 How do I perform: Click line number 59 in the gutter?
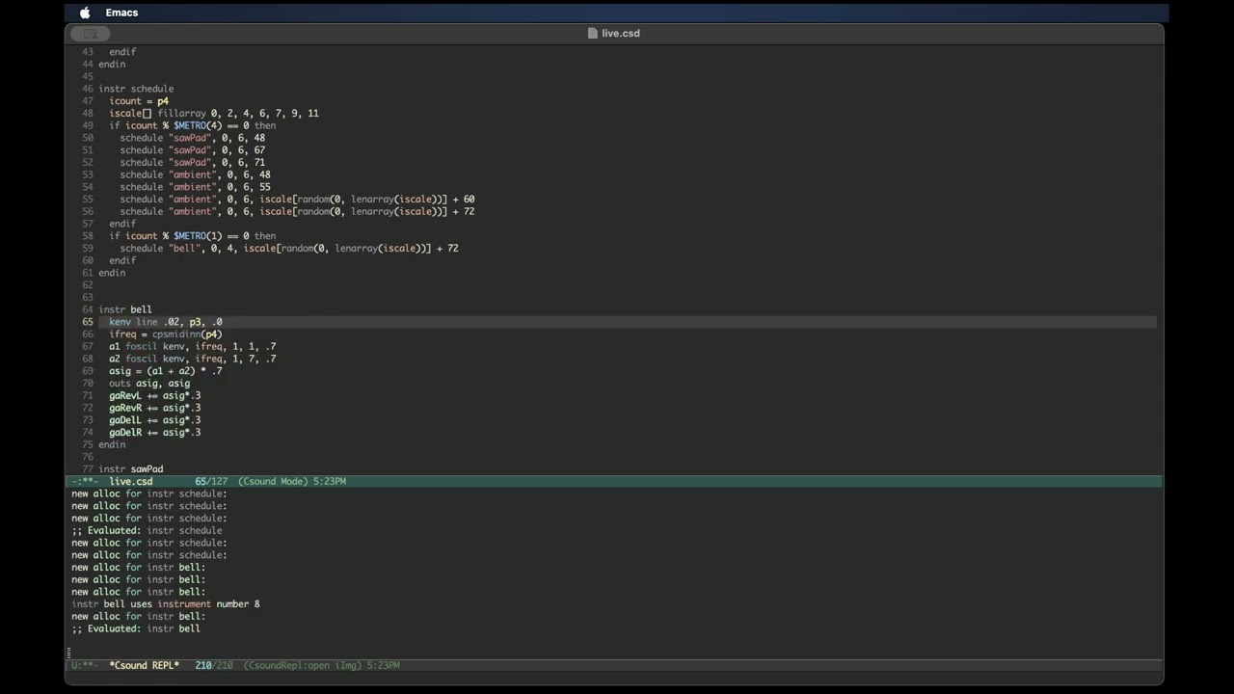pos(88,248)
